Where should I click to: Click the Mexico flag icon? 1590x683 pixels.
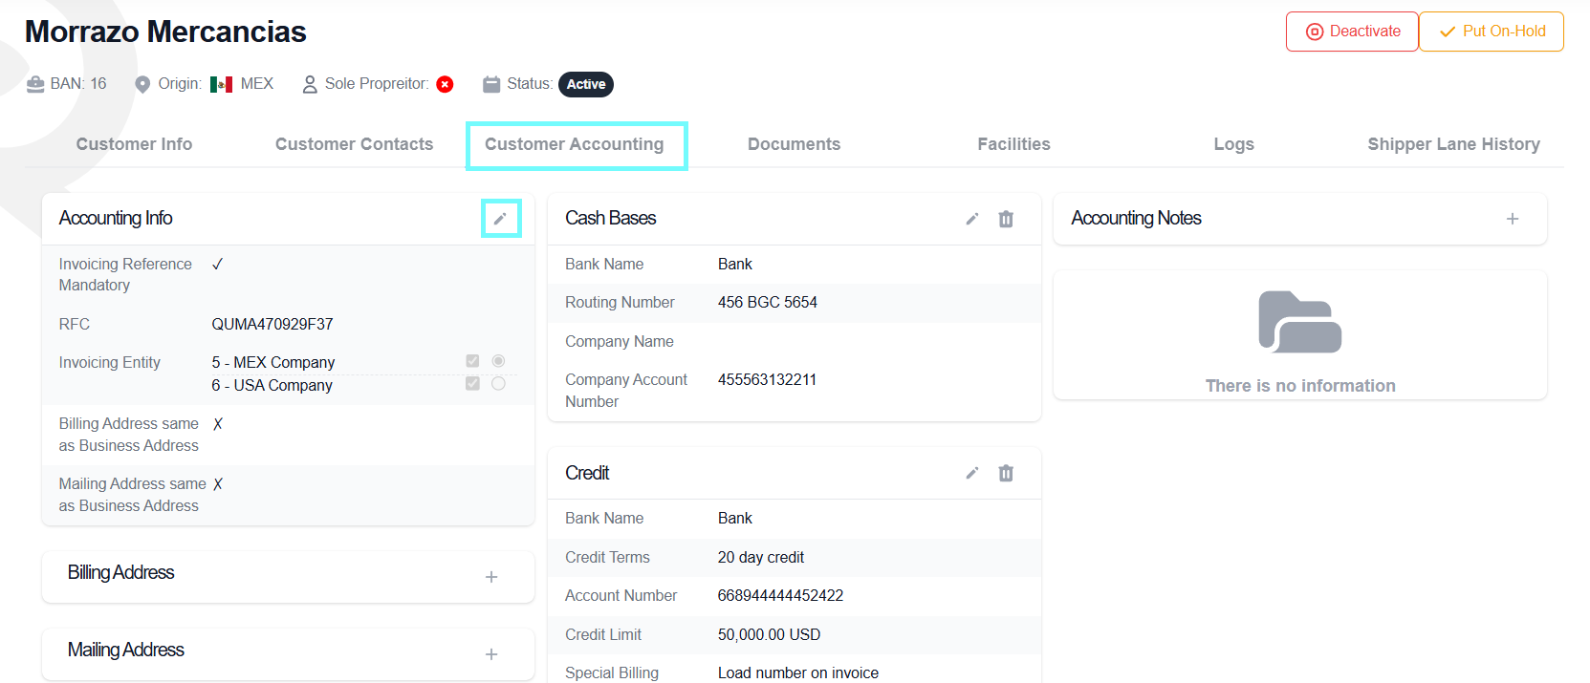[x=221, y=84]
